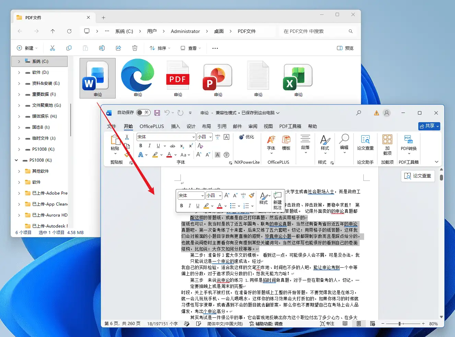Click the 共享 share button in Word

[429, 126]
